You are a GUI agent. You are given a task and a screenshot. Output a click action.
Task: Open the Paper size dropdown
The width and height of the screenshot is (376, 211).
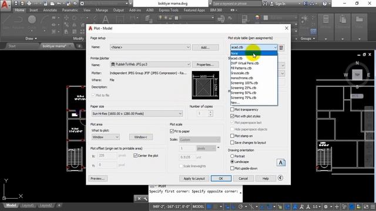click(137, 114)
